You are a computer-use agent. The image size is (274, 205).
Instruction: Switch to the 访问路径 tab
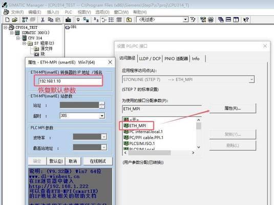(127, 58)
